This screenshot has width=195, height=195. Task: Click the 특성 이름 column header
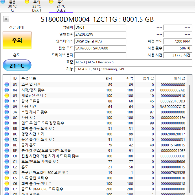tap(56, 78)
